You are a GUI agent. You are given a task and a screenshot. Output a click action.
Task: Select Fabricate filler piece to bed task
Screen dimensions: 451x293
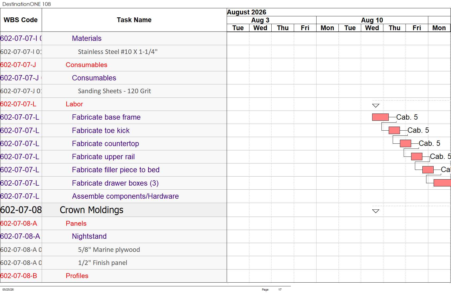click(115, 170)
